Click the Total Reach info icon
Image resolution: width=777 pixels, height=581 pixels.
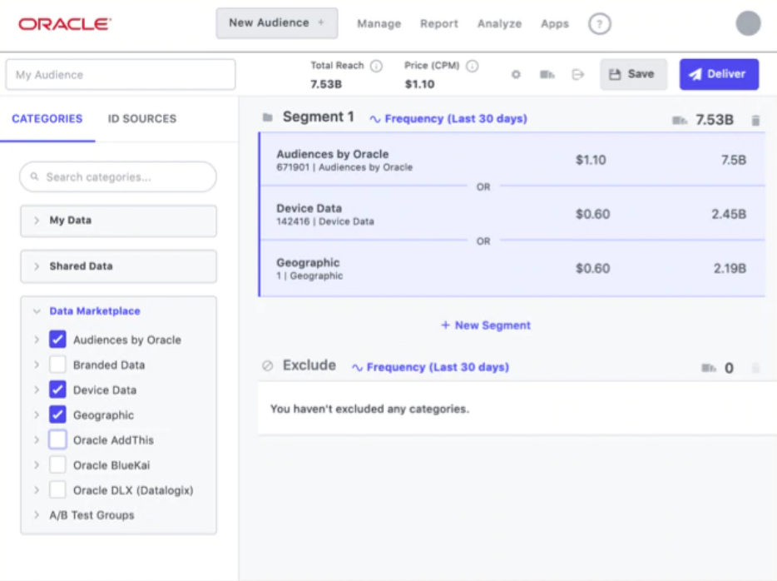coord(377,66)
